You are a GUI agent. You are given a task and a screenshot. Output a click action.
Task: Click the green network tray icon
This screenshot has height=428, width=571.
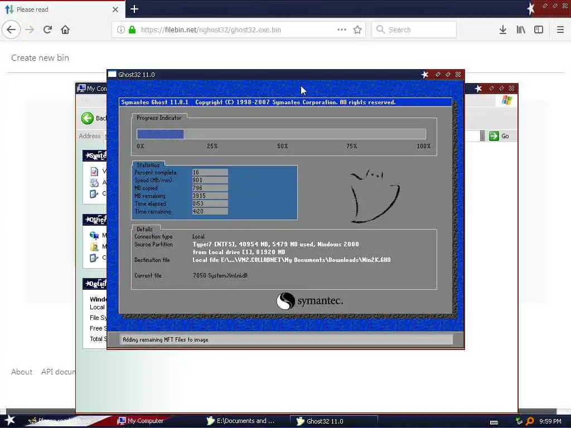pyautogui.click(x=519, y=421)
